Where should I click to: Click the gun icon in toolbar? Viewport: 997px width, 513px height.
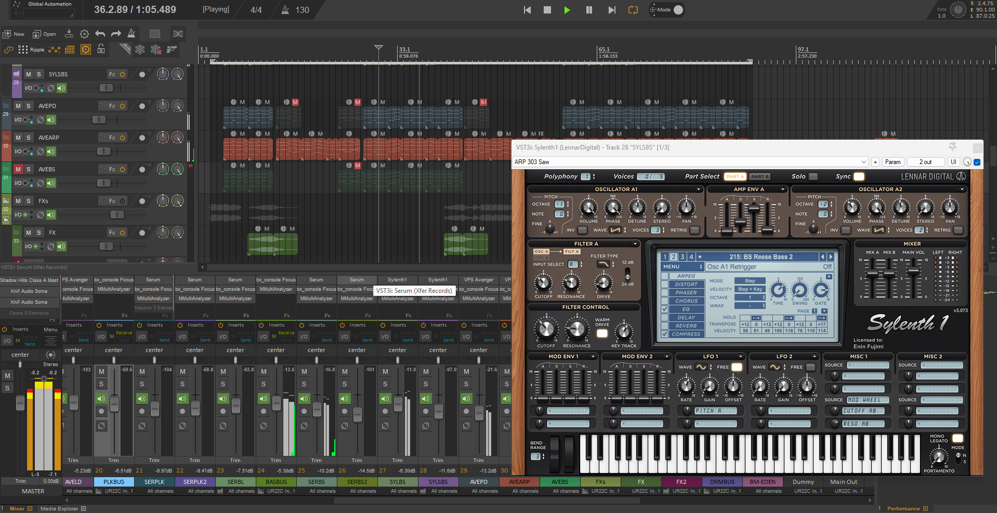(x=172, y=49)
